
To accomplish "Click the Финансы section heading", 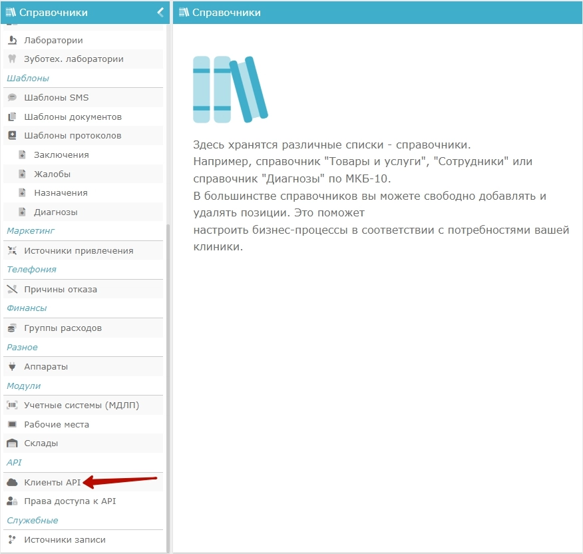I will point(27,308).
